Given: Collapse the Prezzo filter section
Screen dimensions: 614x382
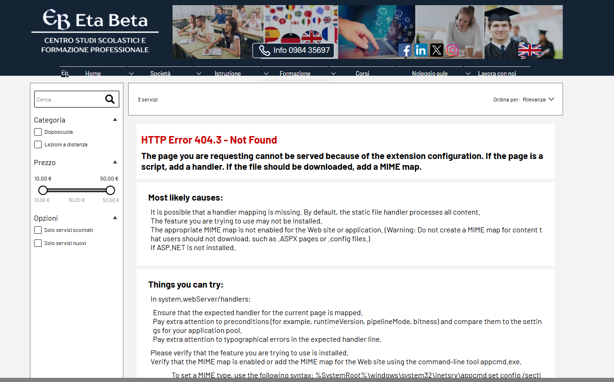Looking at the screenshot, I should 115,162.
